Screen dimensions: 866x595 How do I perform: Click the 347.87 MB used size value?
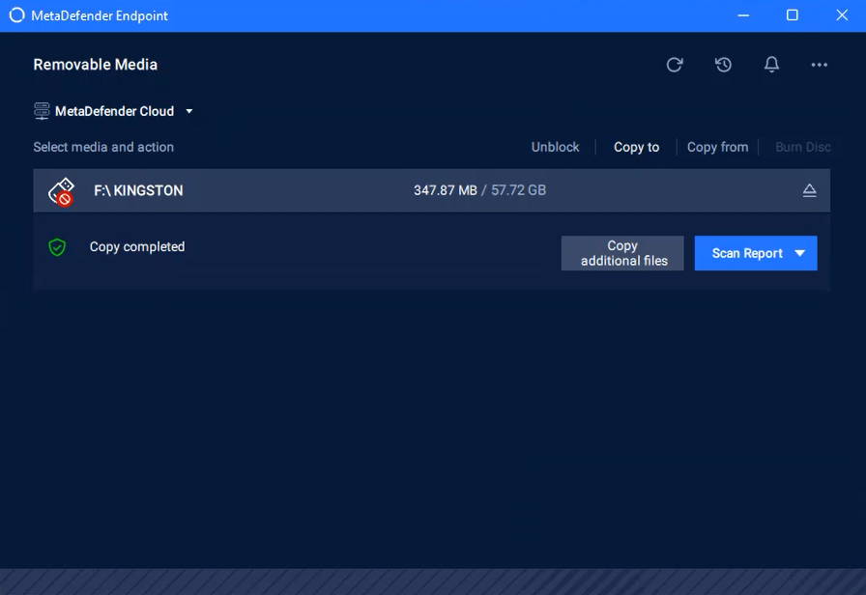point(446,190)
